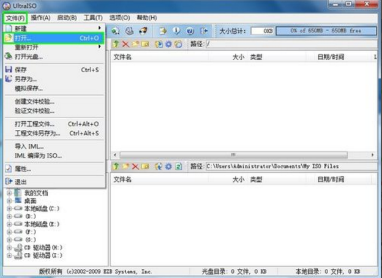Image resolution: width=382 pixels, height=278 pixels.
Task: Expand the 本地磁盘 (E:) node
Action: pos(9,224)
